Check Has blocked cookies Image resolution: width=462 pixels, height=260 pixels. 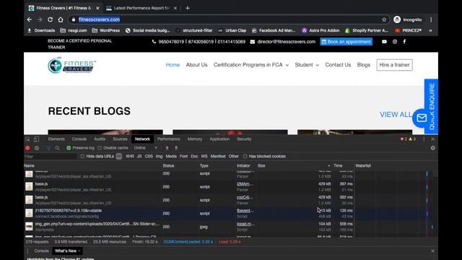point(245,157)
